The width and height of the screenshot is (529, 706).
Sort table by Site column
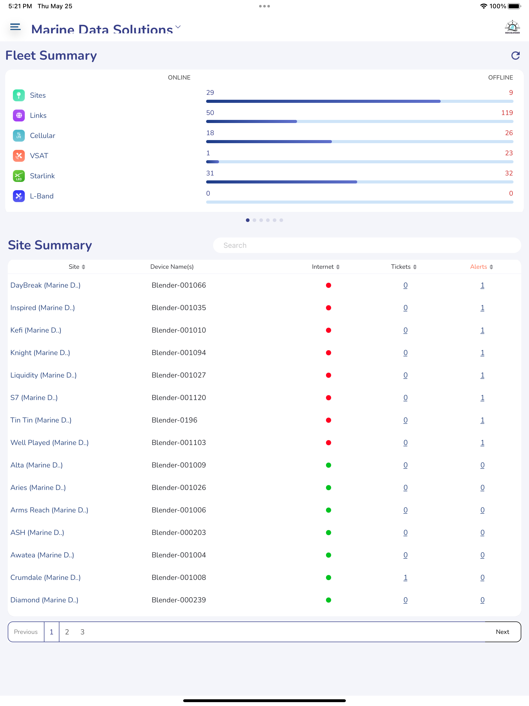coord(77,266)
